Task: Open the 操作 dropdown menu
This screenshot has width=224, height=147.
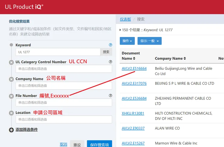Action: (x=127, y=41)
